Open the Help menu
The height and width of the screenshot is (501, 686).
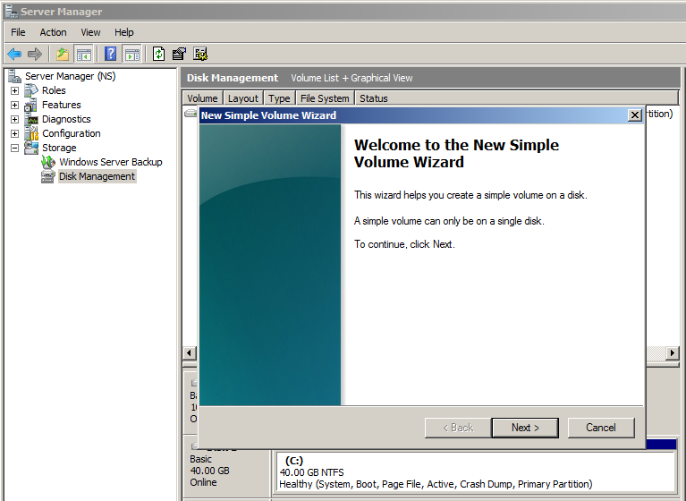pyautogui.click(x=123, y=32)
